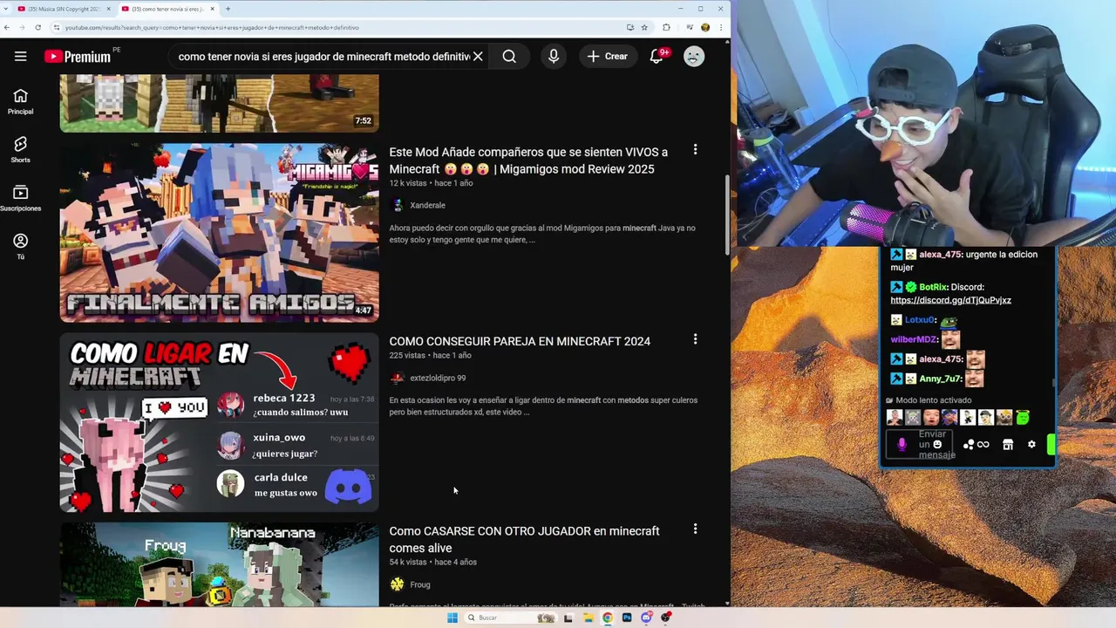The image size is (1116, 628).
Task: Click the Xanderale channel avatar
Action: point(398,205)
